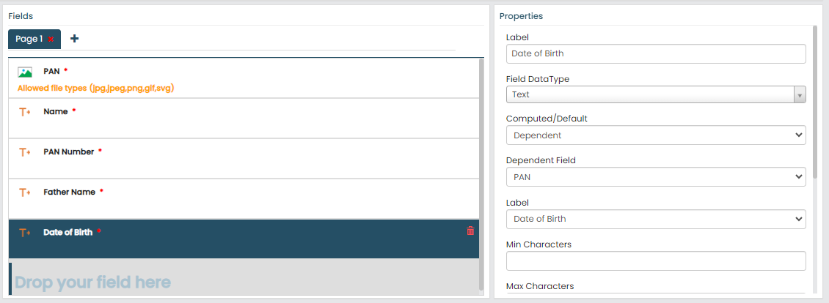Image resolution: width=829 pixels, height=303 pixels.
Task: Delete the Date of Birth field
Action: point(470,231)
